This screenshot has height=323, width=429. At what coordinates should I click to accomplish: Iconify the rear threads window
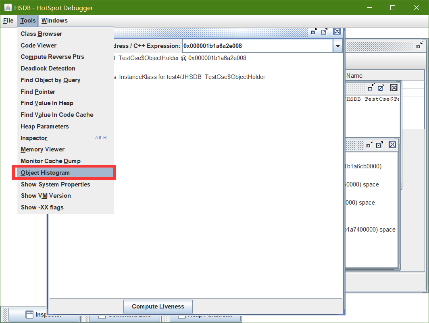[x=419, y=45]
